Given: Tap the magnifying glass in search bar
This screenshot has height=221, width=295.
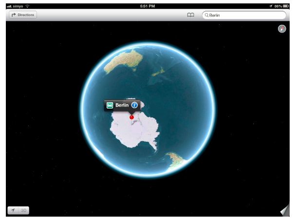Looking at the screenshot, I should (206, 16).
